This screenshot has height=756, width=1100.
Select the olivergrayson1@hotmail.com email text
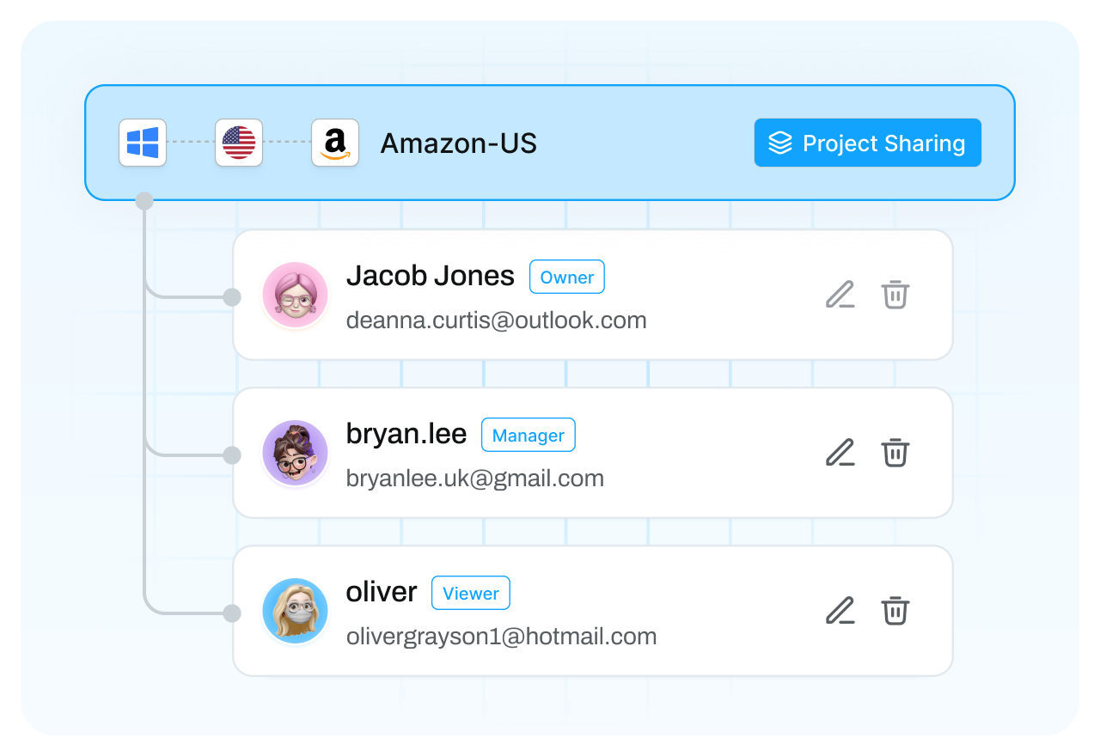pyautogui.click(x=501, y=637)
